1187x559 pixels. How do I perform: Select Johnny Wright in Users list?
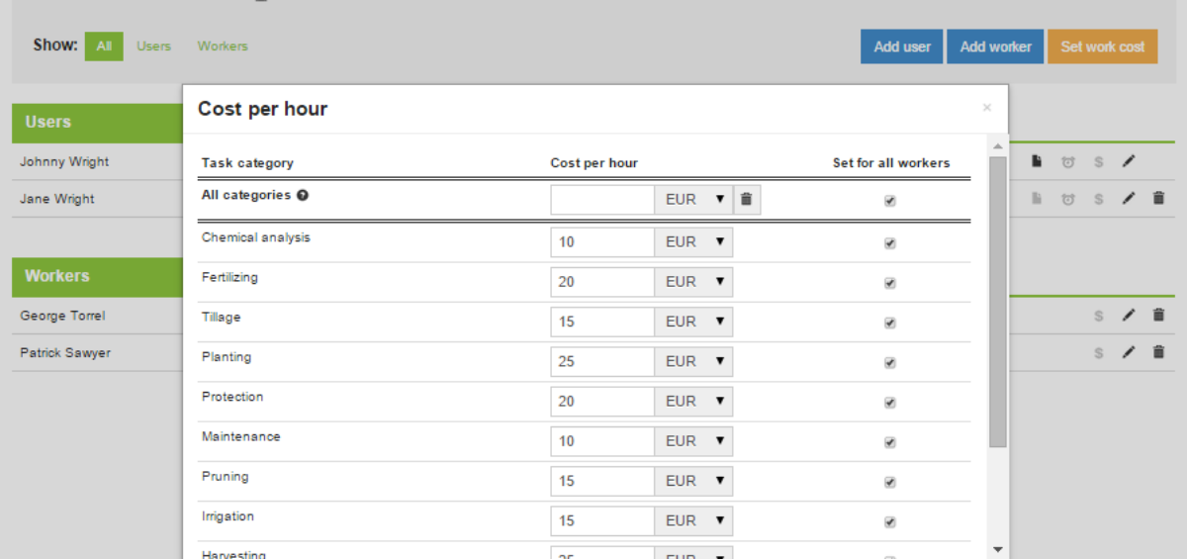(x=64, y=161)
